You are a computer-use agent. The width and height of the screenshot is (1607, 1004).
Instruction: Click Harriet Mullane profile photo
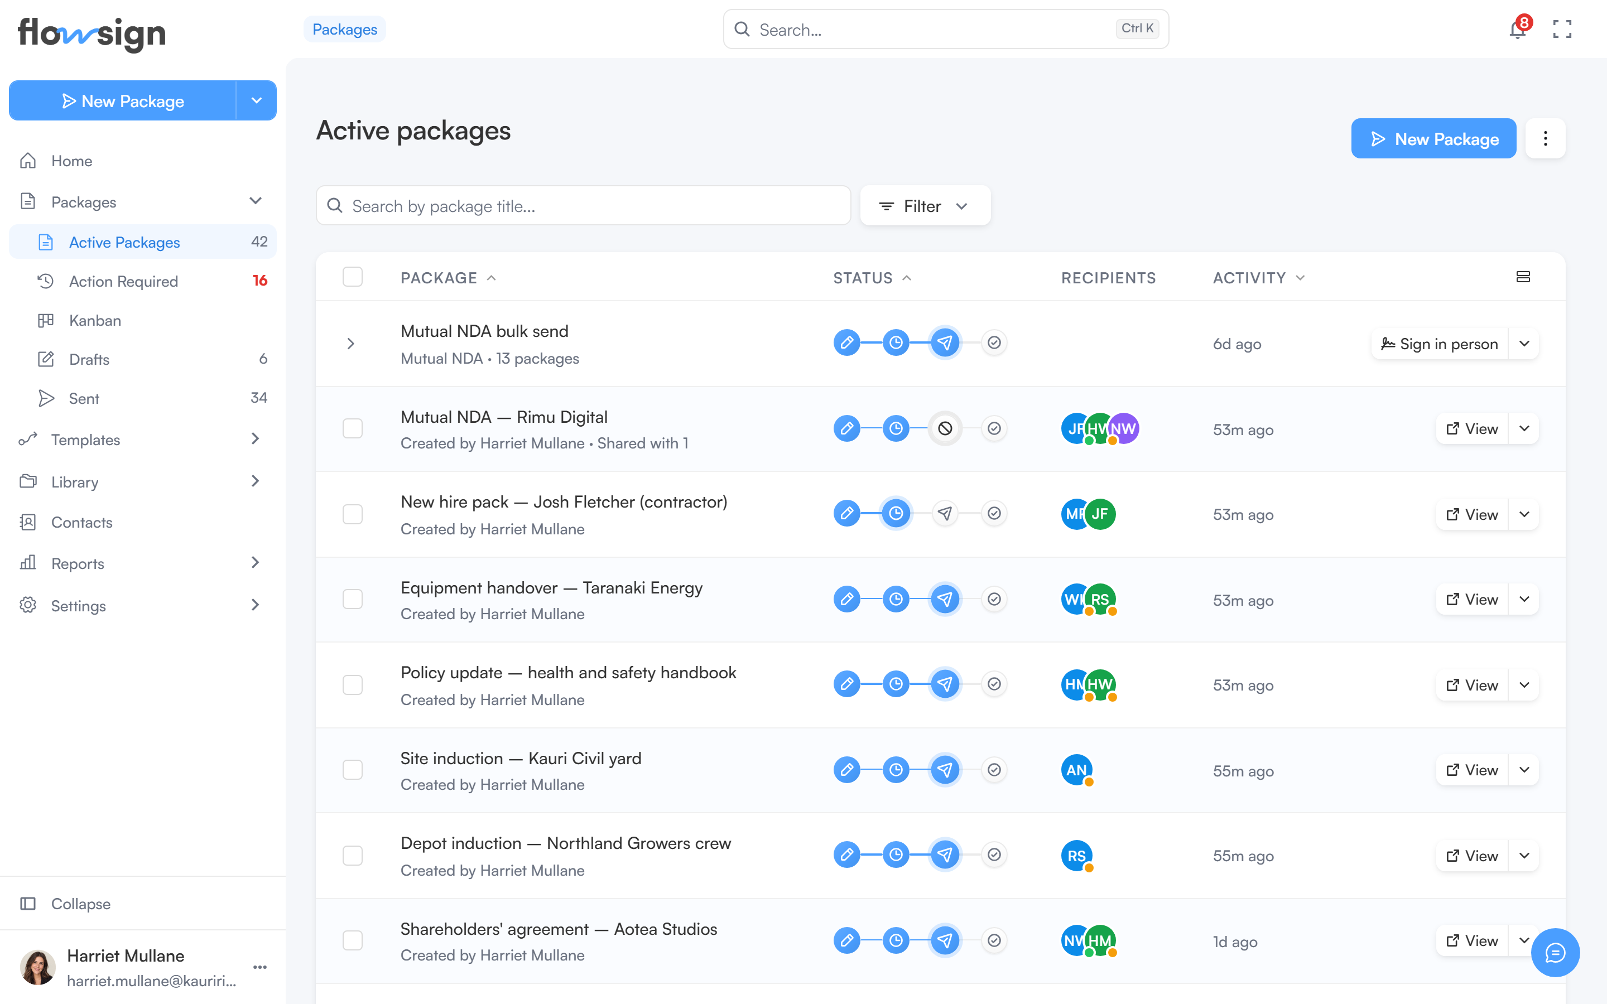(x=38, y=967)
